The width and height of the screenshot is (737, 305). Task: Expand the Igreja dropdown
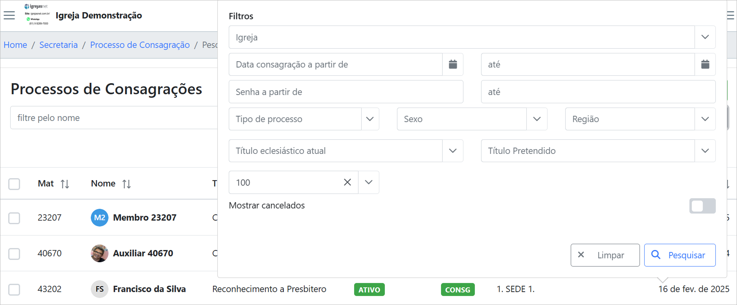click(705, 37)
